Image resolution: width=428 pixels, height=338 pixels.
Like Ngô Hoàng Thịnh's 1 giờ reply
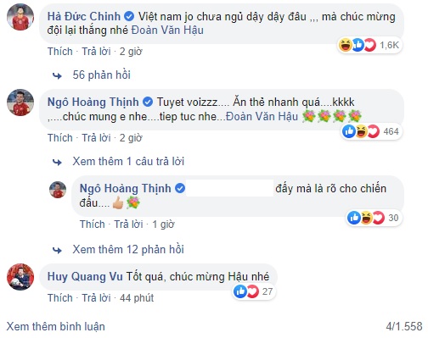click(93, 224)
